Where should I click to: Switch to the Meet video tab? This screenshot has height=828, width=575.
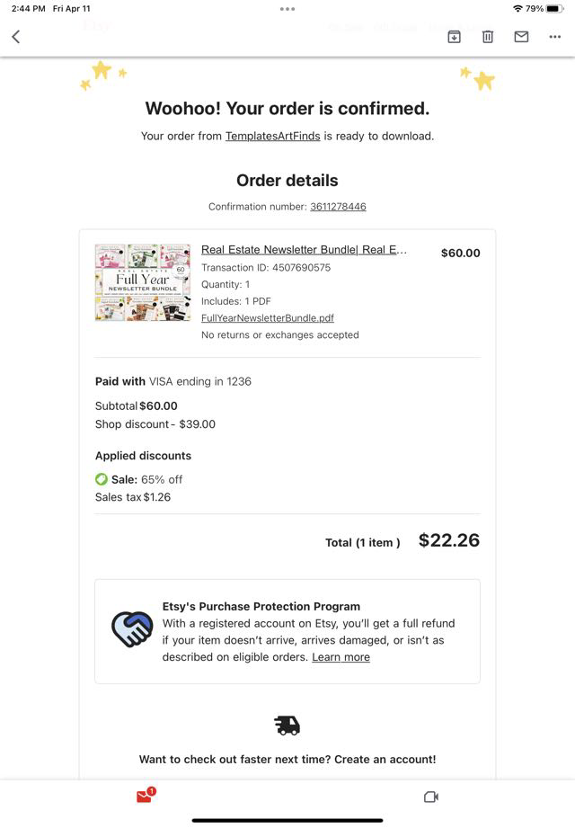(x=430, y=797)
